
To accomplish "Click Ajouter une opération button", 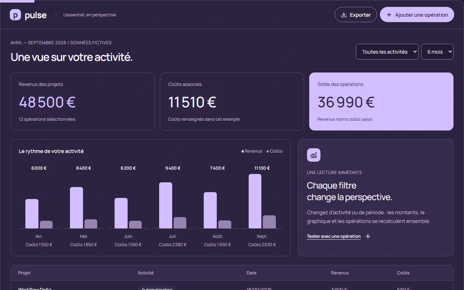I will [x=417, y=15].
